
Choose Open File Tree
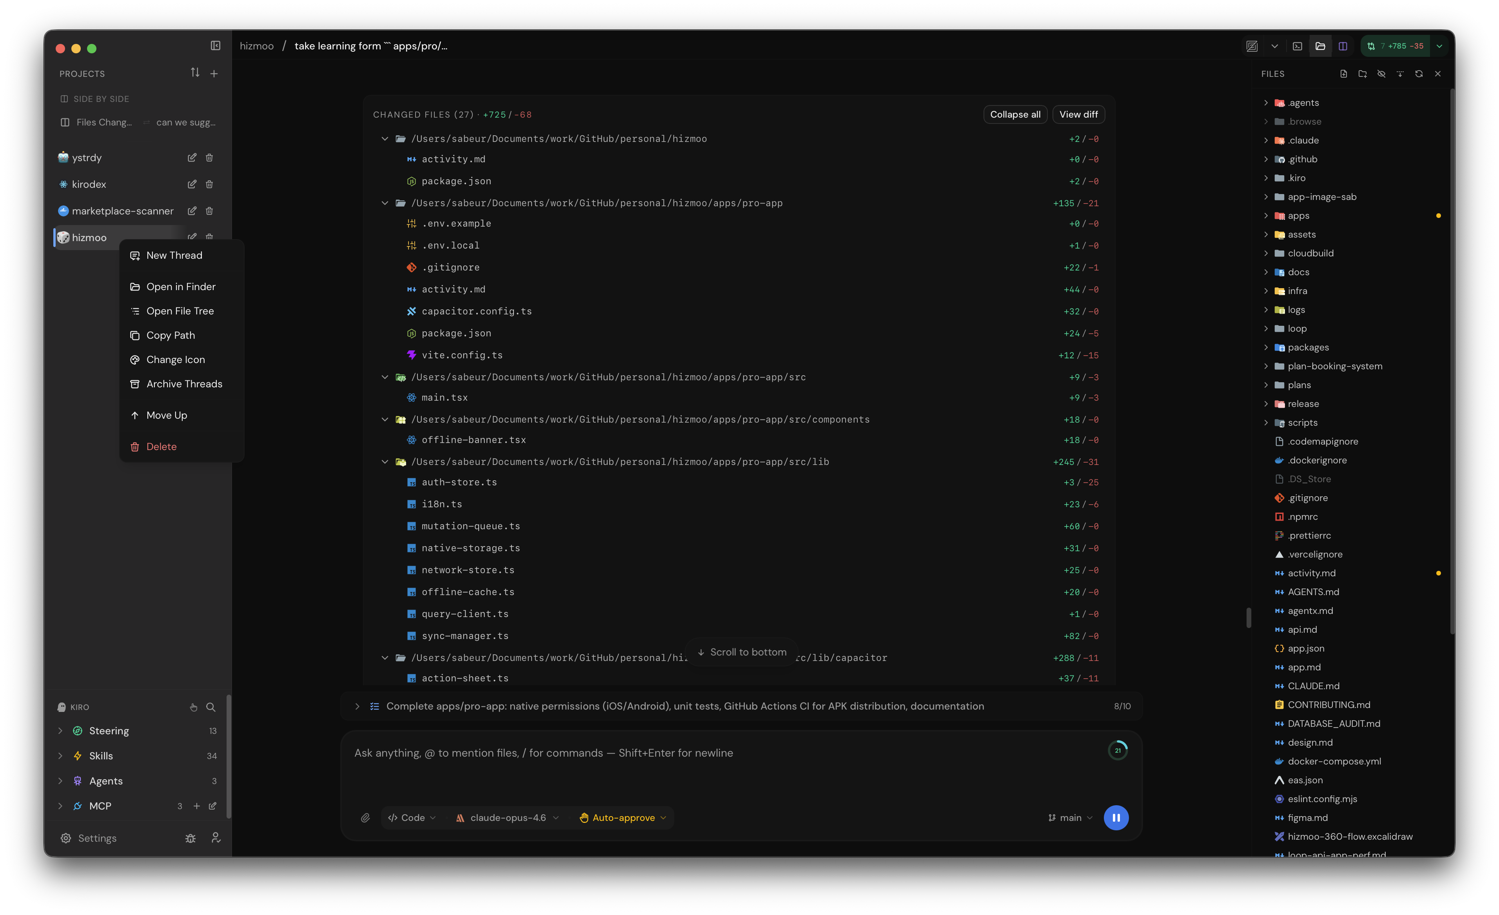(x=181, y=311)
